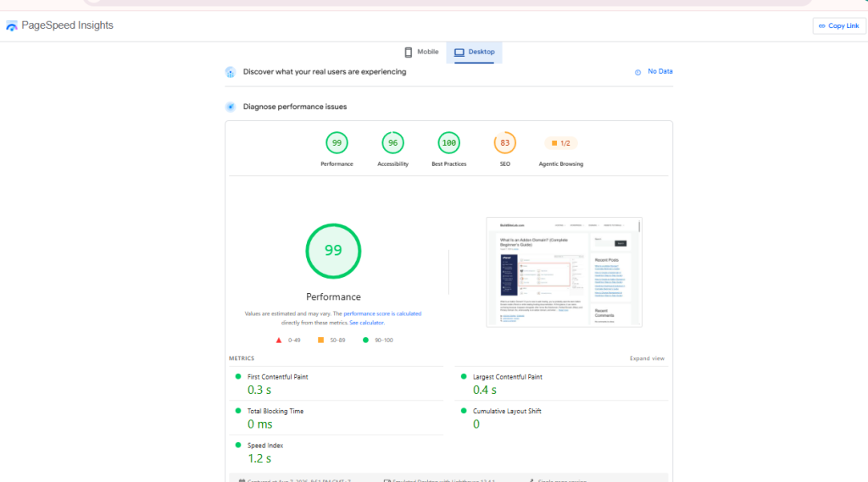Open the Accessibility 96 score gauge

coord(392,143)
